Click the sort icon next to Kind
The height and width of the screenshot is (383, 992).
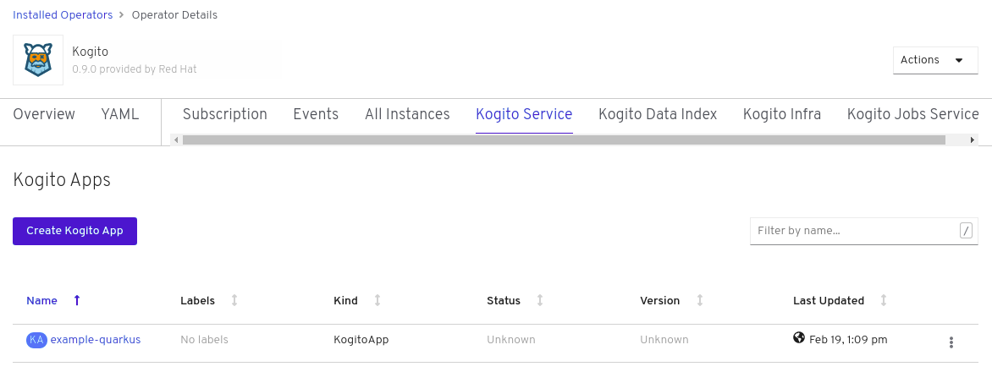pos(378,301)
